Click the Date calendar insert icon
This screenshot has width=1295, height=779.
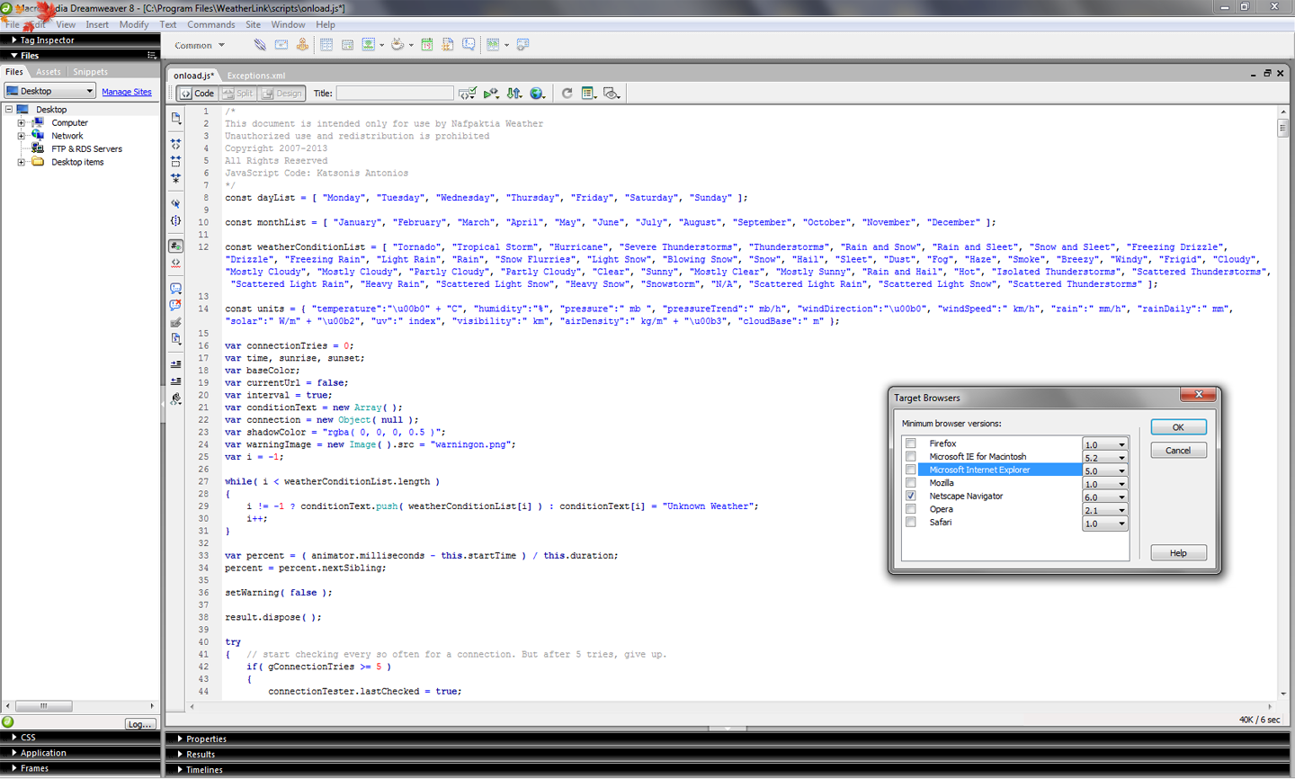coord(427,44)
